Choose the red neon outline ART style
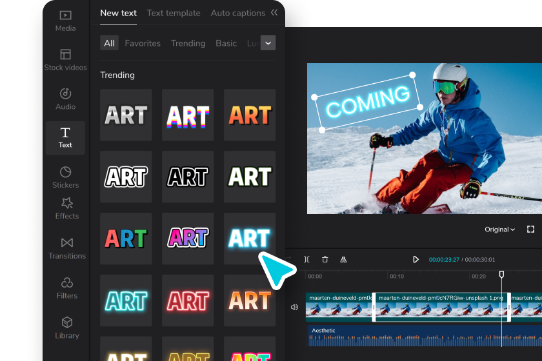The width and height of the screenshot is (542, 361). tap(188, 300)
